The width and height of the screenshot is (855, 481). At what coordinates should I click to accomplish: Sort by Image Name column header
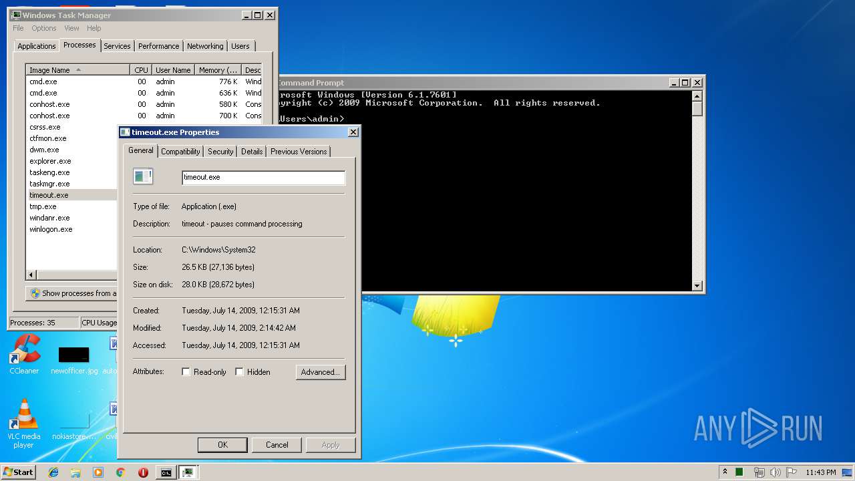(x=77, y=70)
